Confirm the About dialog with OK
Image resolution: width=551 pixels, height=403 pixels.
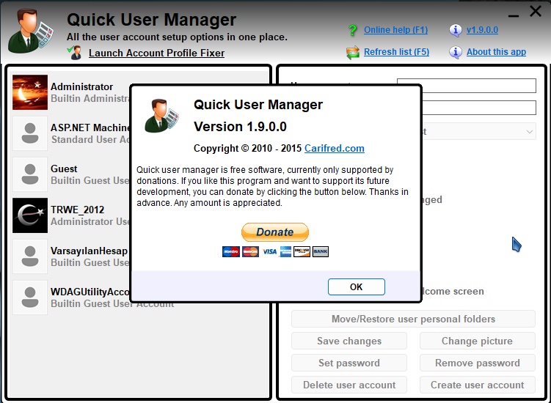(357, 286)
